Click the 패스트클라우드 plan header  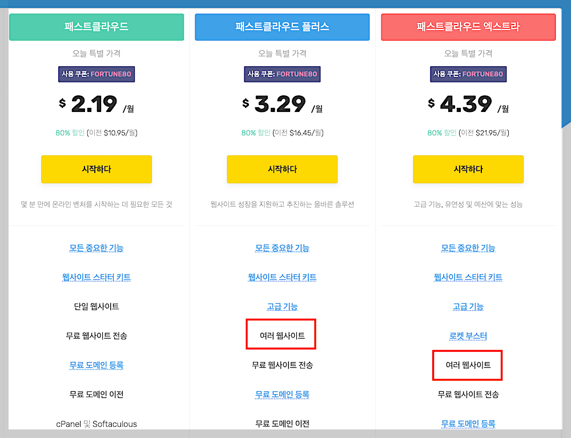pyautogui.click(x=96, y=26)
